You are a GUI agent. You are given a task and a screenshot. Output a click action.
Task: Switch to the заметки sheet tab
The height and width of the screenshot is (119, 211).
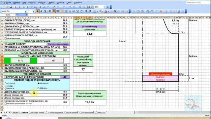[x=101, y=112]
